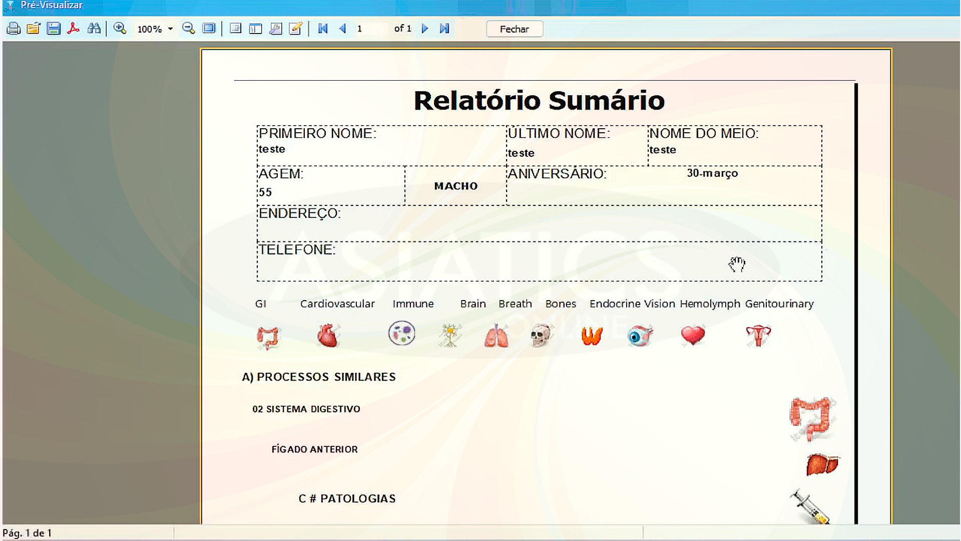Image resolution: width=961 pixels, height=541 pixels.
Task: Open a report file with the folder icon
Action: tap(34, 29)
